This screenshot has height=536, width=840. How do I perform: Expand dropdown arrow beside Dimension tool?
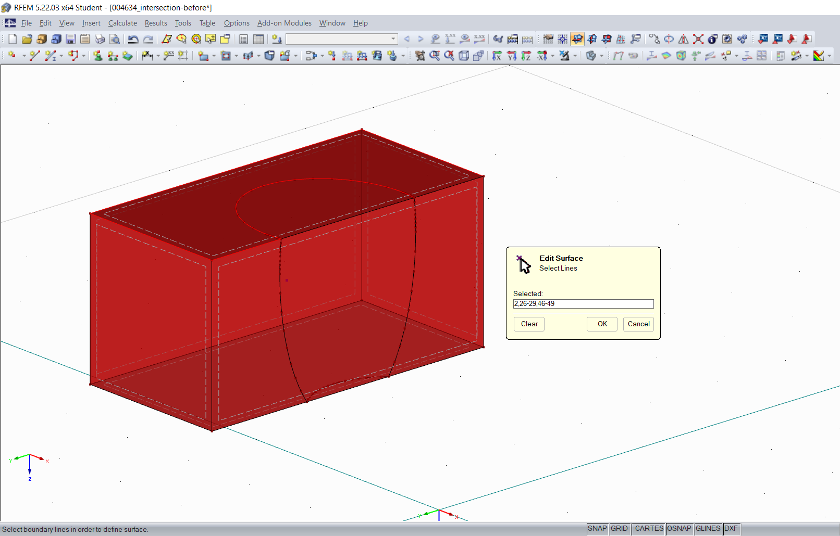click(158, 56)
